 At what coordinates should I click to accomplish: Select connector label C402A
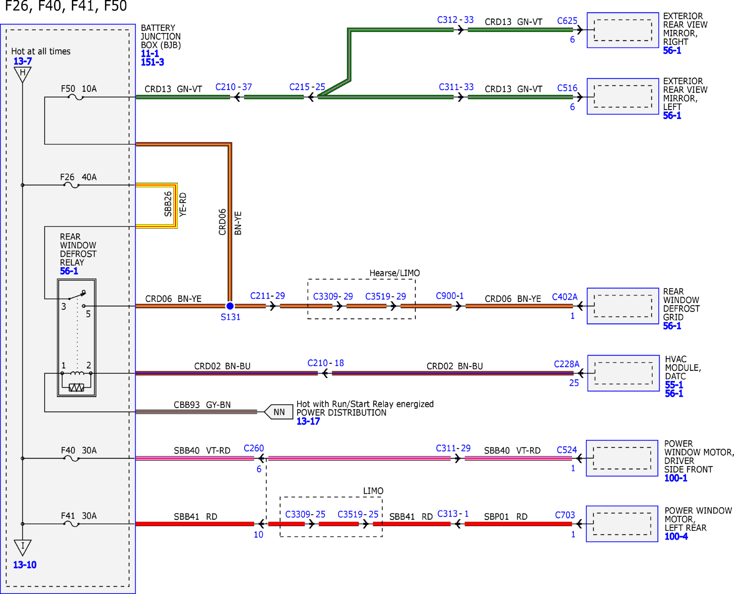click(564, 297)
